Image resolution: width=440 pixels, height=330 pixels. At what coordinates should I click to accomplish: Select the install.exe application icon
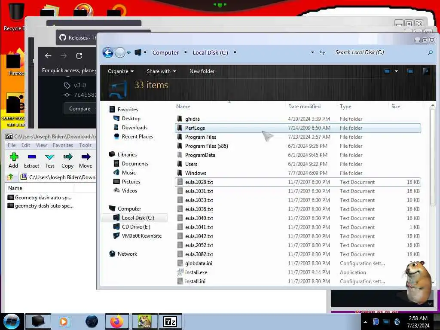(x=180, y=272)
